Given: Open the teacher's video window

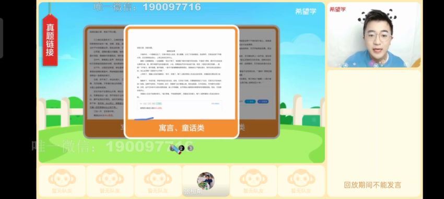Looking at the screenshot, I should 374,35.
